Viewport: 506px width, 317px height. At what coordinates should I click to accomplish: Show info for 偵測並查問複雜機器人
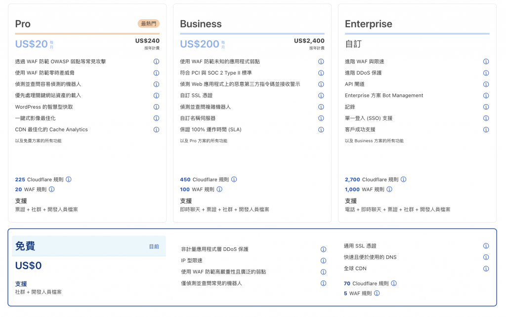click(321, 107)
